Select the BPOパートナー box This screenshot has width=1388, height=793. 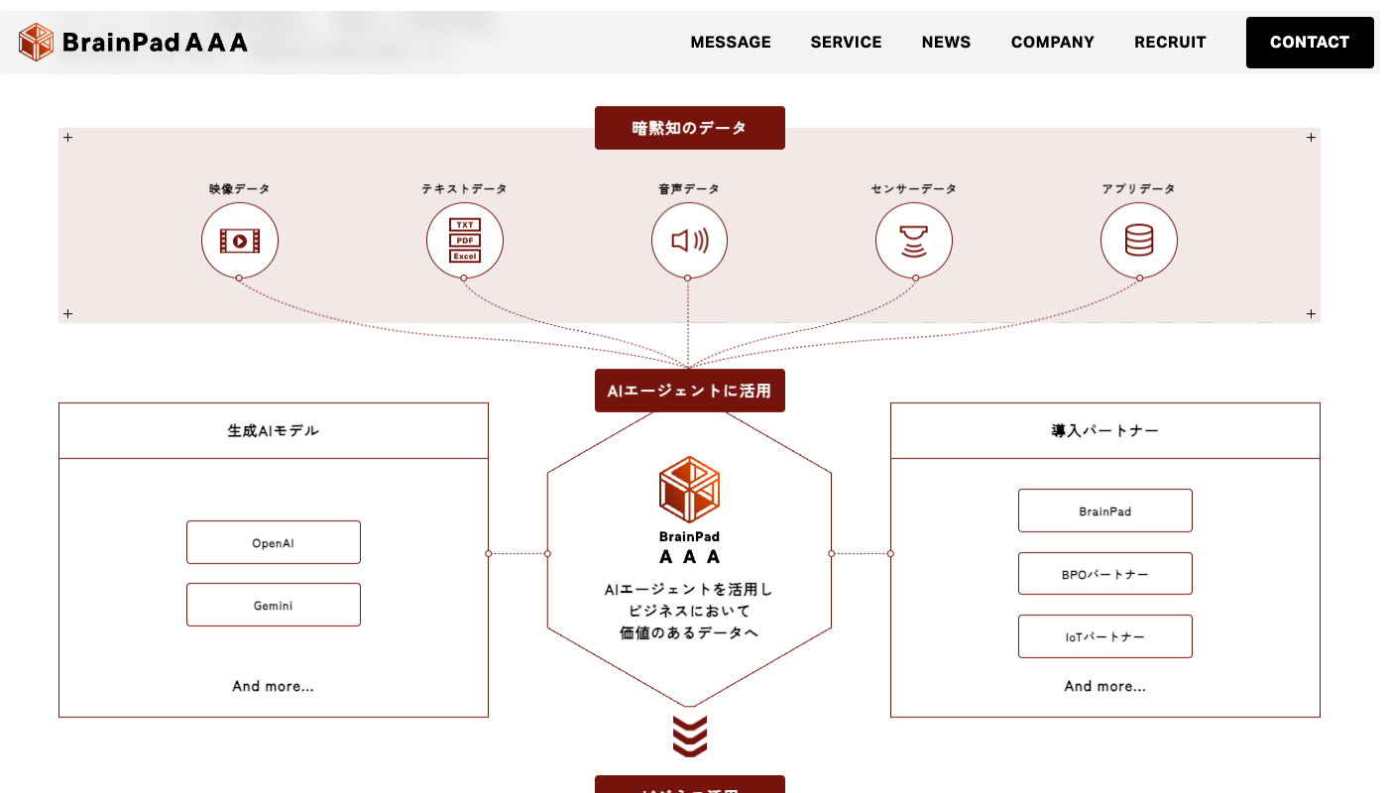pyautogui.click(x=1104, y=574)
